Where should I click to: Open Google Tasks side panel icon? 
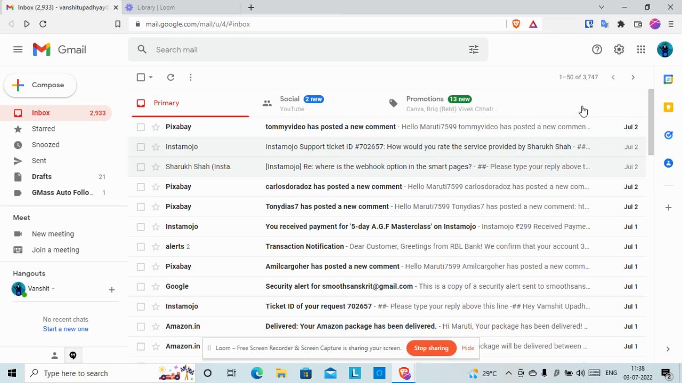668,135
